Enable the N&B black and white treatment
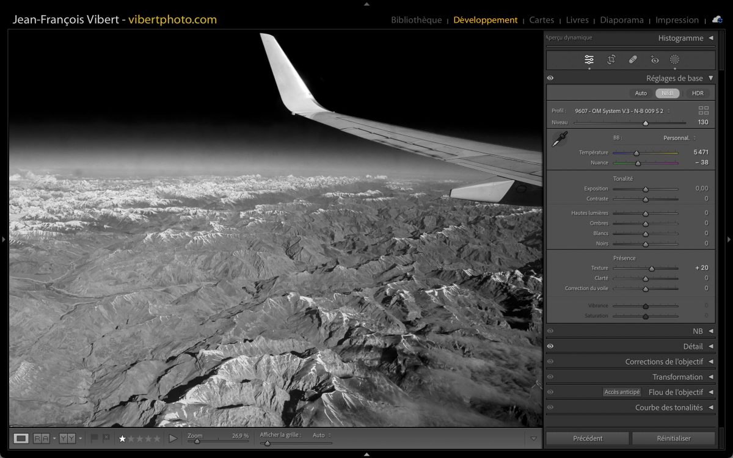The image size is (733, 458). (667, 93)
